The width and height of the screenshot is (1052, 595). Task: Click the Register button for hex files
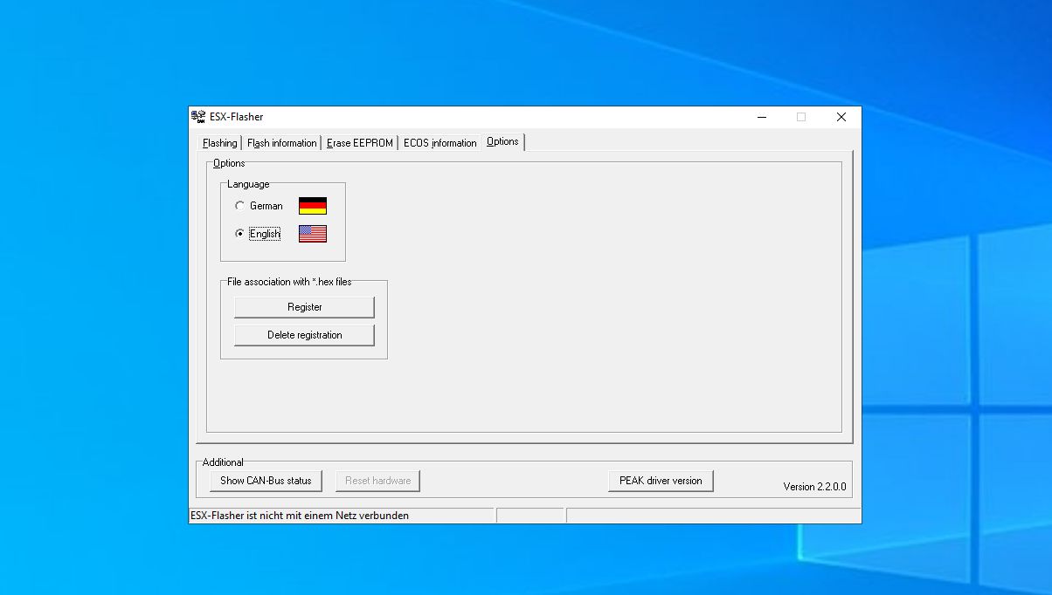303,306
